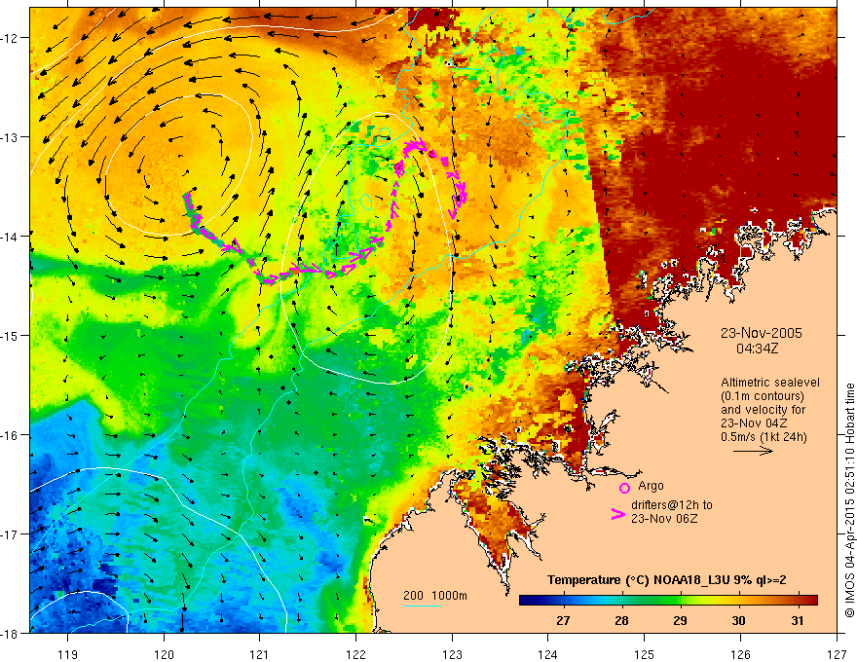Click longitude axis label 125
Screen dimensions: 857x662
tap(645, 654)
